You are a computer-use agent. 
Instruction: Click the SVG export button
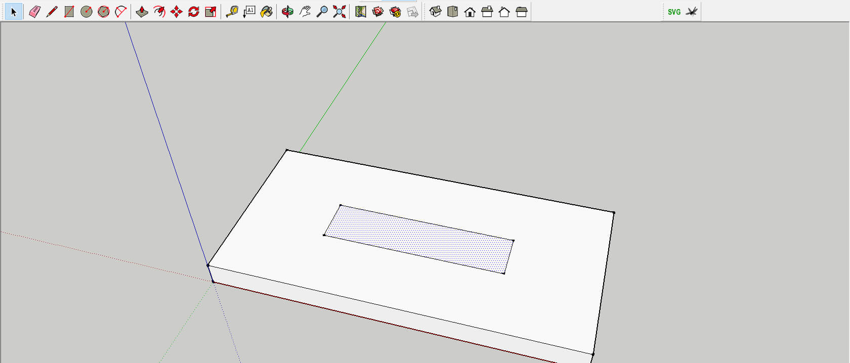[674, 12]
